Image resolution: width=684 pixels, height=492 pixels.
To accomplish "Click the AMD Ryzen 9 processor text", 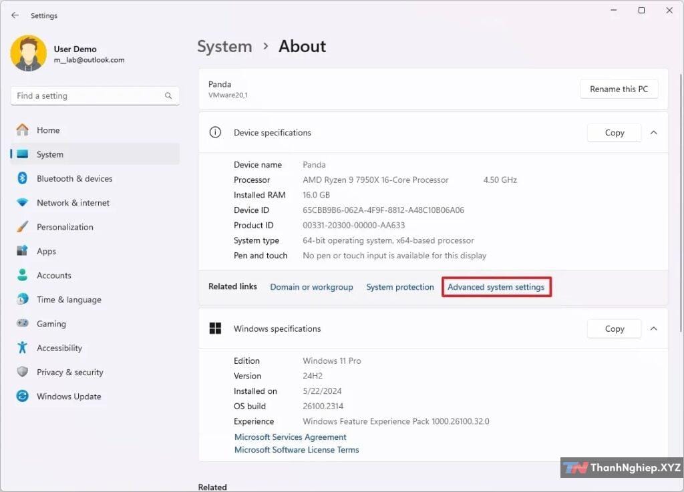I will coord(375,180).
